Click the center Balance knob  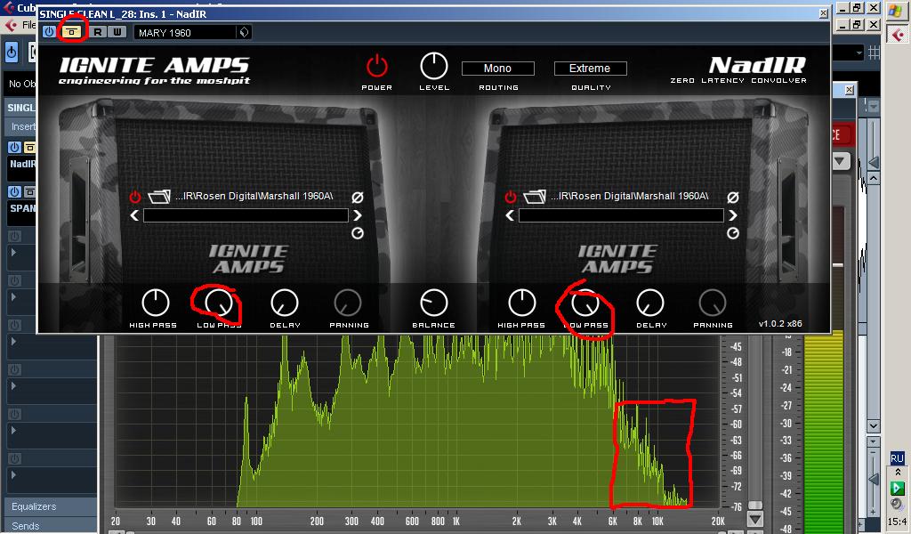[x=434, y=303]
